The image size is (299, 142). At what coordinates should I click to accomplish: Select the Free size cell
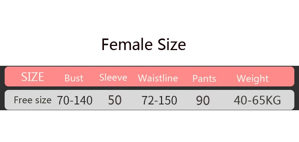33,100
